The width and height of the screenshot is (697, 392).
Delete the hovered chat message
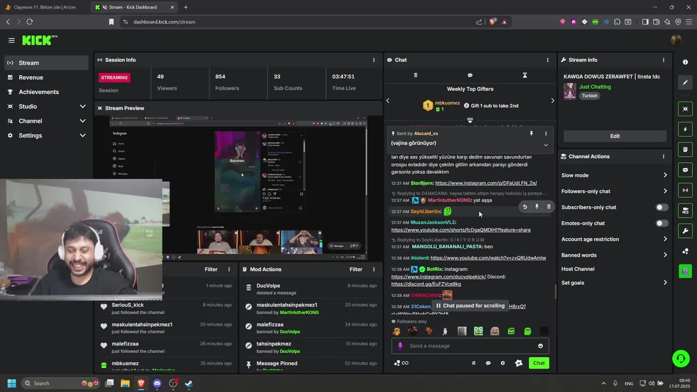click(x=549, y=207)
